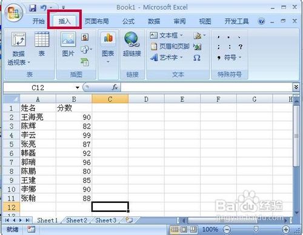Click the Office button
Screen dimensions: 303x235
pyautogui.click(x=13, y=13)
